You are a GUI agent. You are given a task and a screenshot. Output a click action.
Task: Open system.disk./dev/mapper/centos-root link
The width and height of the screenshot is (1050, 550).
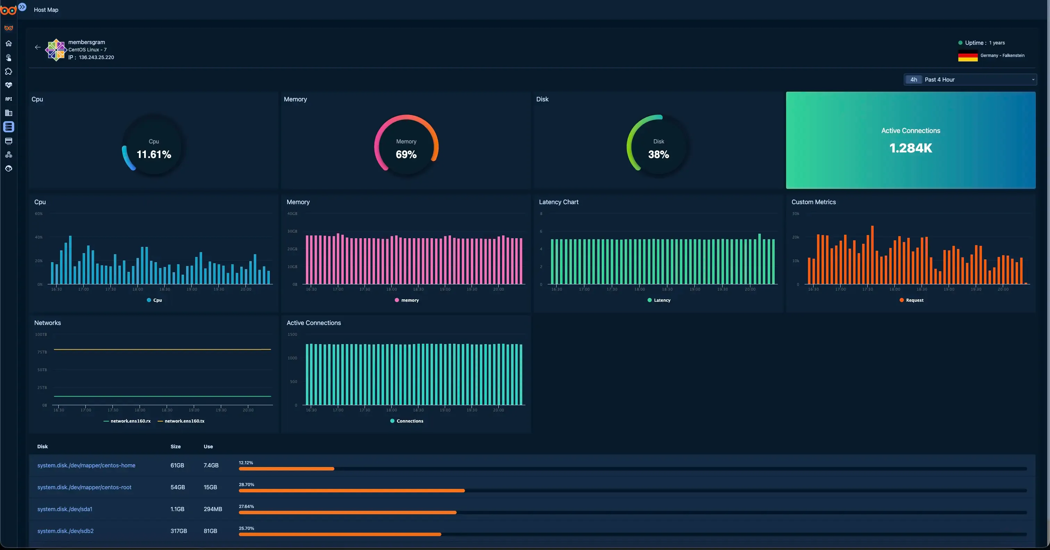pos(84,487)
